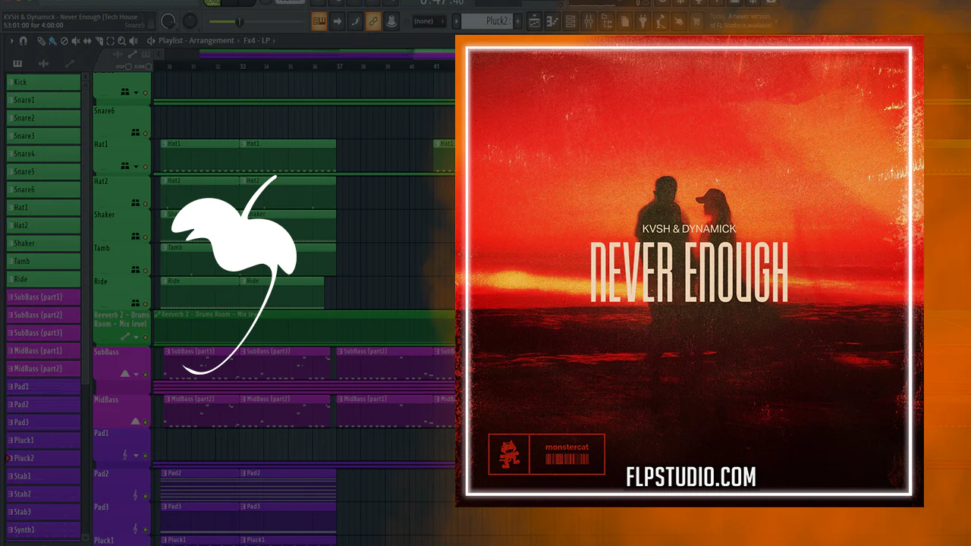Select the MidBass (part1) clip in playlist
This screenshot has height=546, width=971.
click(x=384, y=410)
